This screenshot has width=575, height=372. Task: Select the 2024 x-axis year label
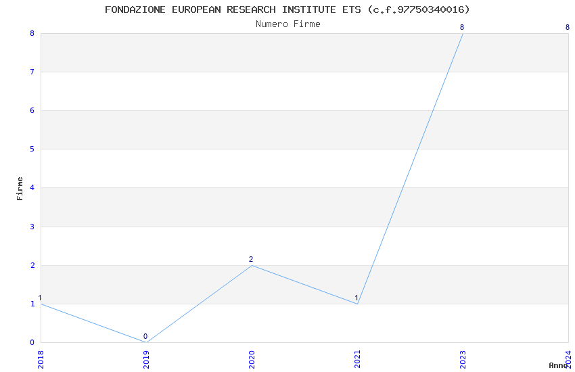(x=568, y=359)
